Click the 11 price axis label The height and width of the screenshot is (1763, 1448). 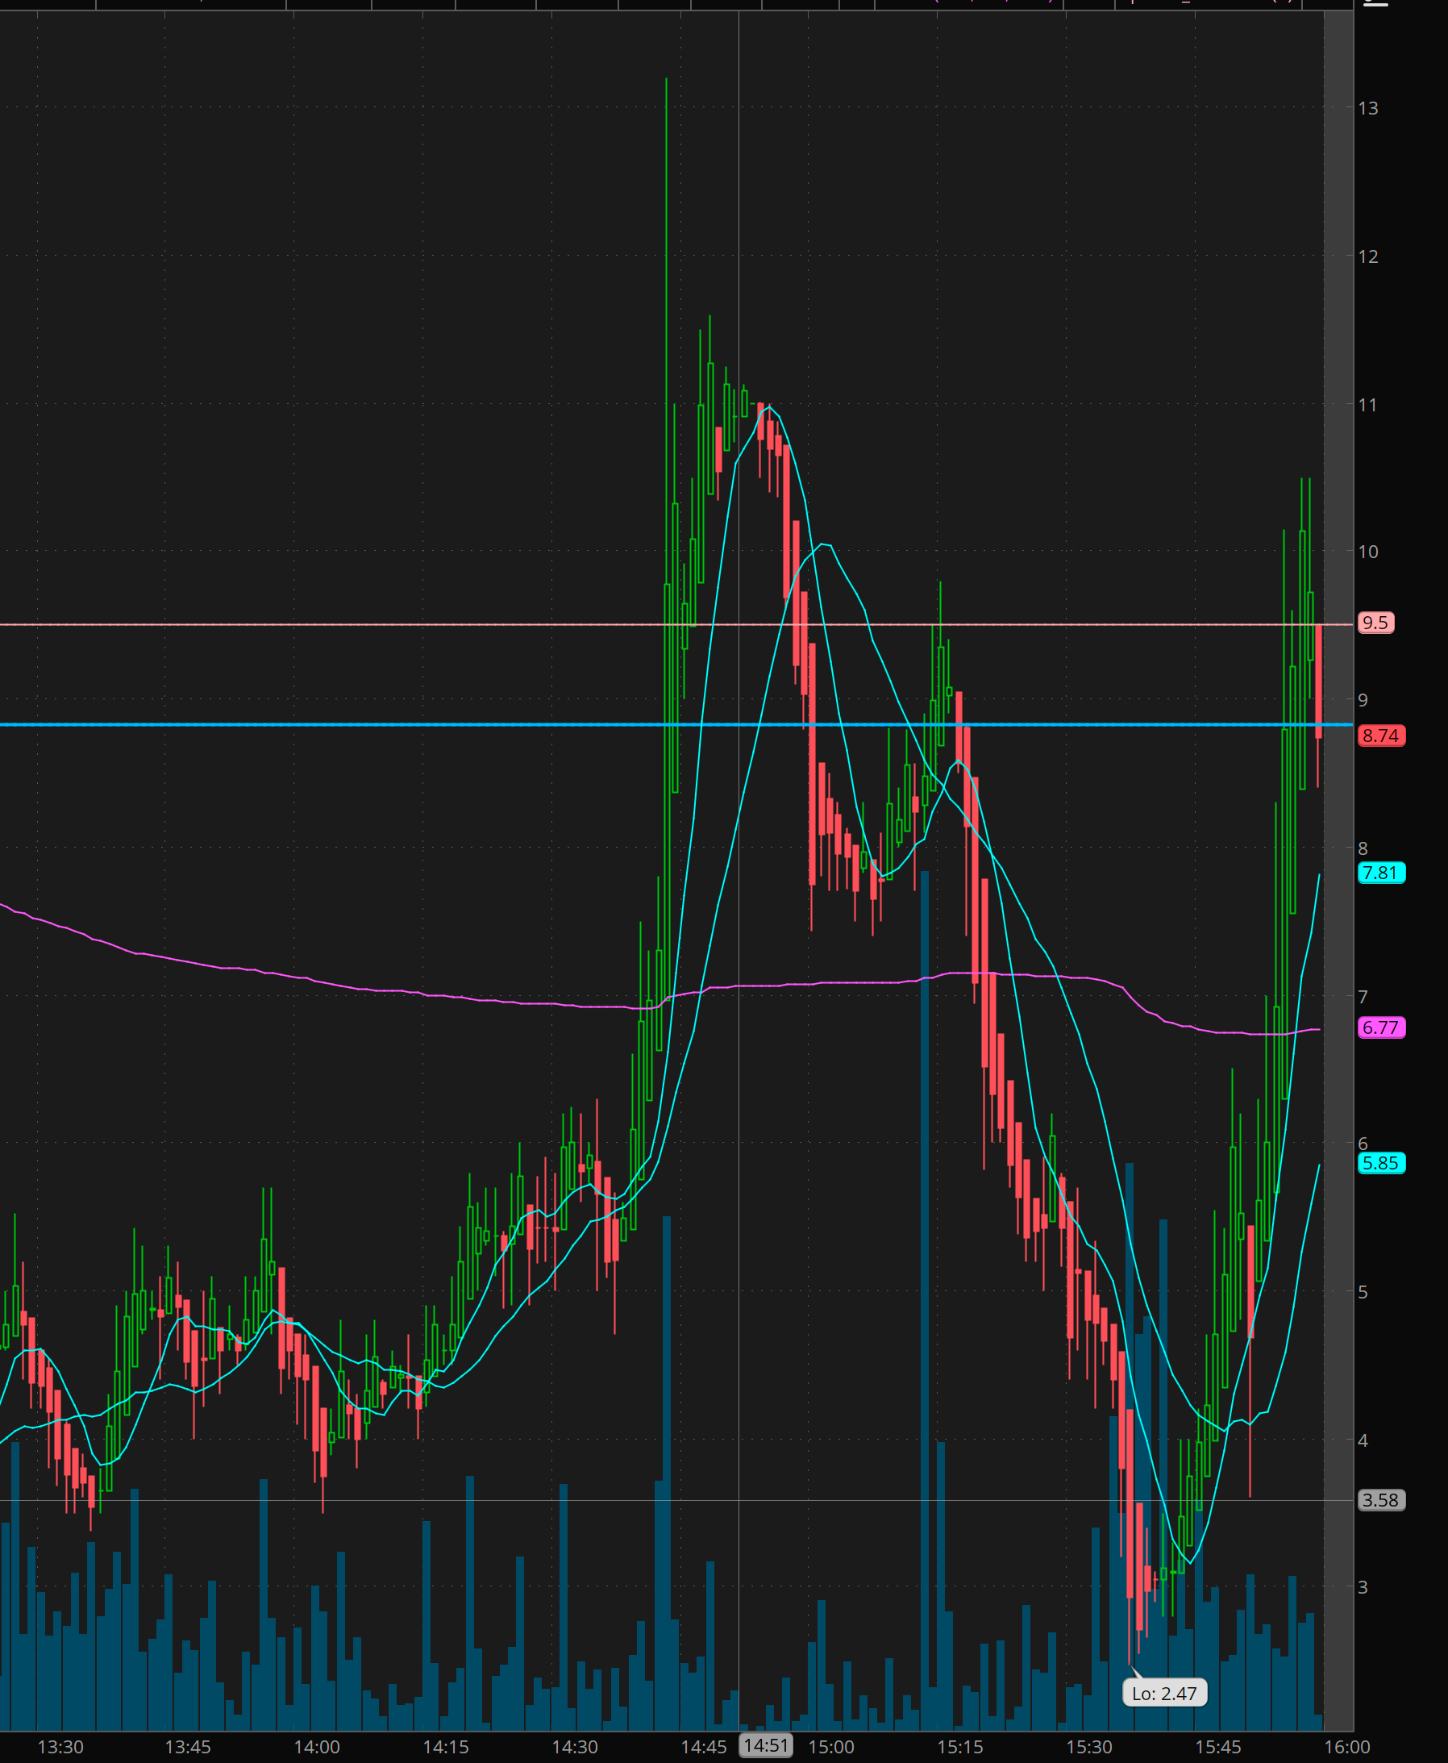tap(1368, 406)
